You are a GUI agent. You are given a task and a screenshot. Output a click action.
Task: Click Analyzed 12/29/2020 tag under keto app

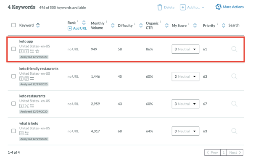(34, 57)
